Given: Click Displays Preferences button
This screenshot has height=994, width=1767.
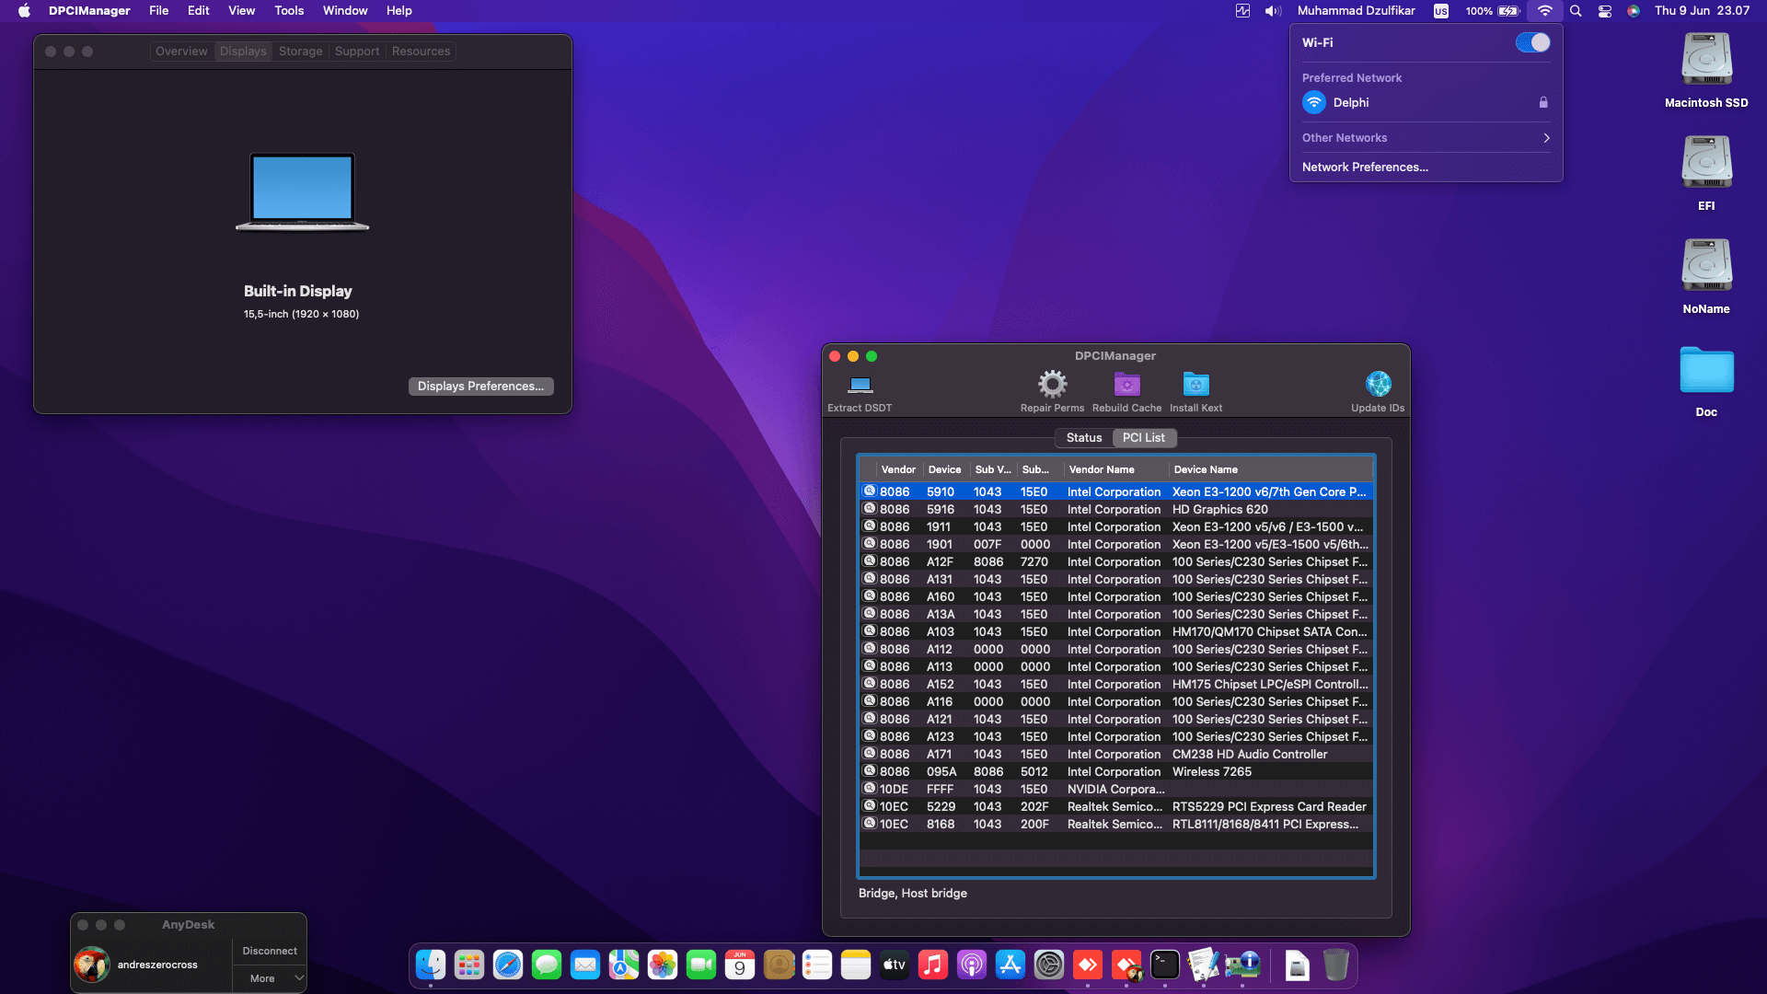Looking at the screenshot, I should point(480,386).
